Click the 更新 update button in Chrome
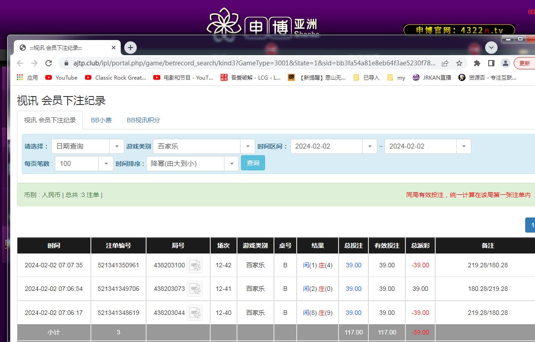The height and width of the screenshot is (342, 535). [524, 63]
